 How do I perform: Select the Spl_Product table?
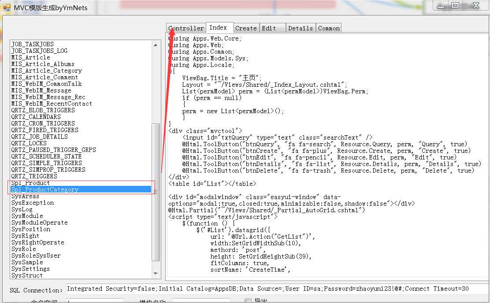click(31, 183)
